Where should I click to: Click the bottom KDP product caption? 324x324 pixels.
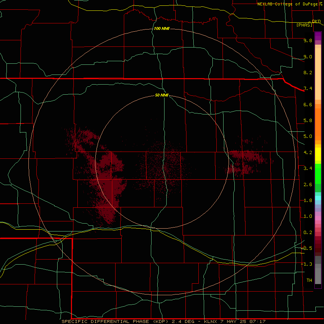[163, 321]
